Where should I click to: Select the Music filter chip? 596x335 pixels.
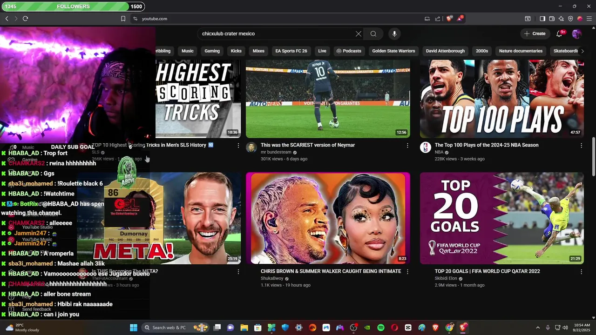187,51
